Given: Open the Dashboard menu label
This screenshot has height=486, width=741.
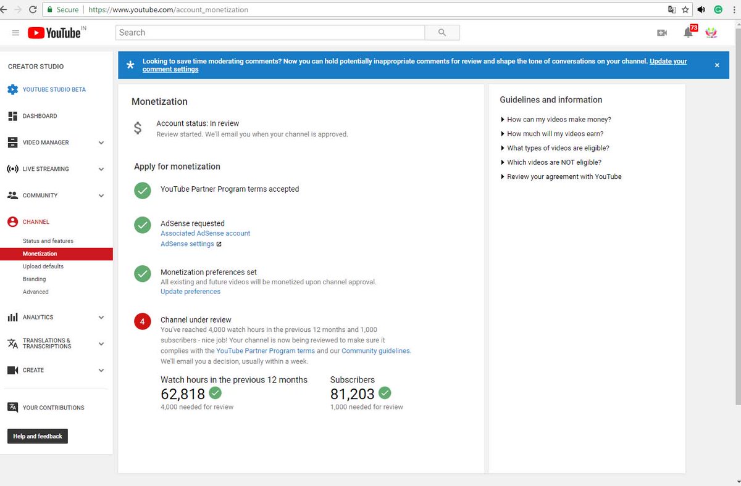Looking at the screenshot, I should (40, 116).
